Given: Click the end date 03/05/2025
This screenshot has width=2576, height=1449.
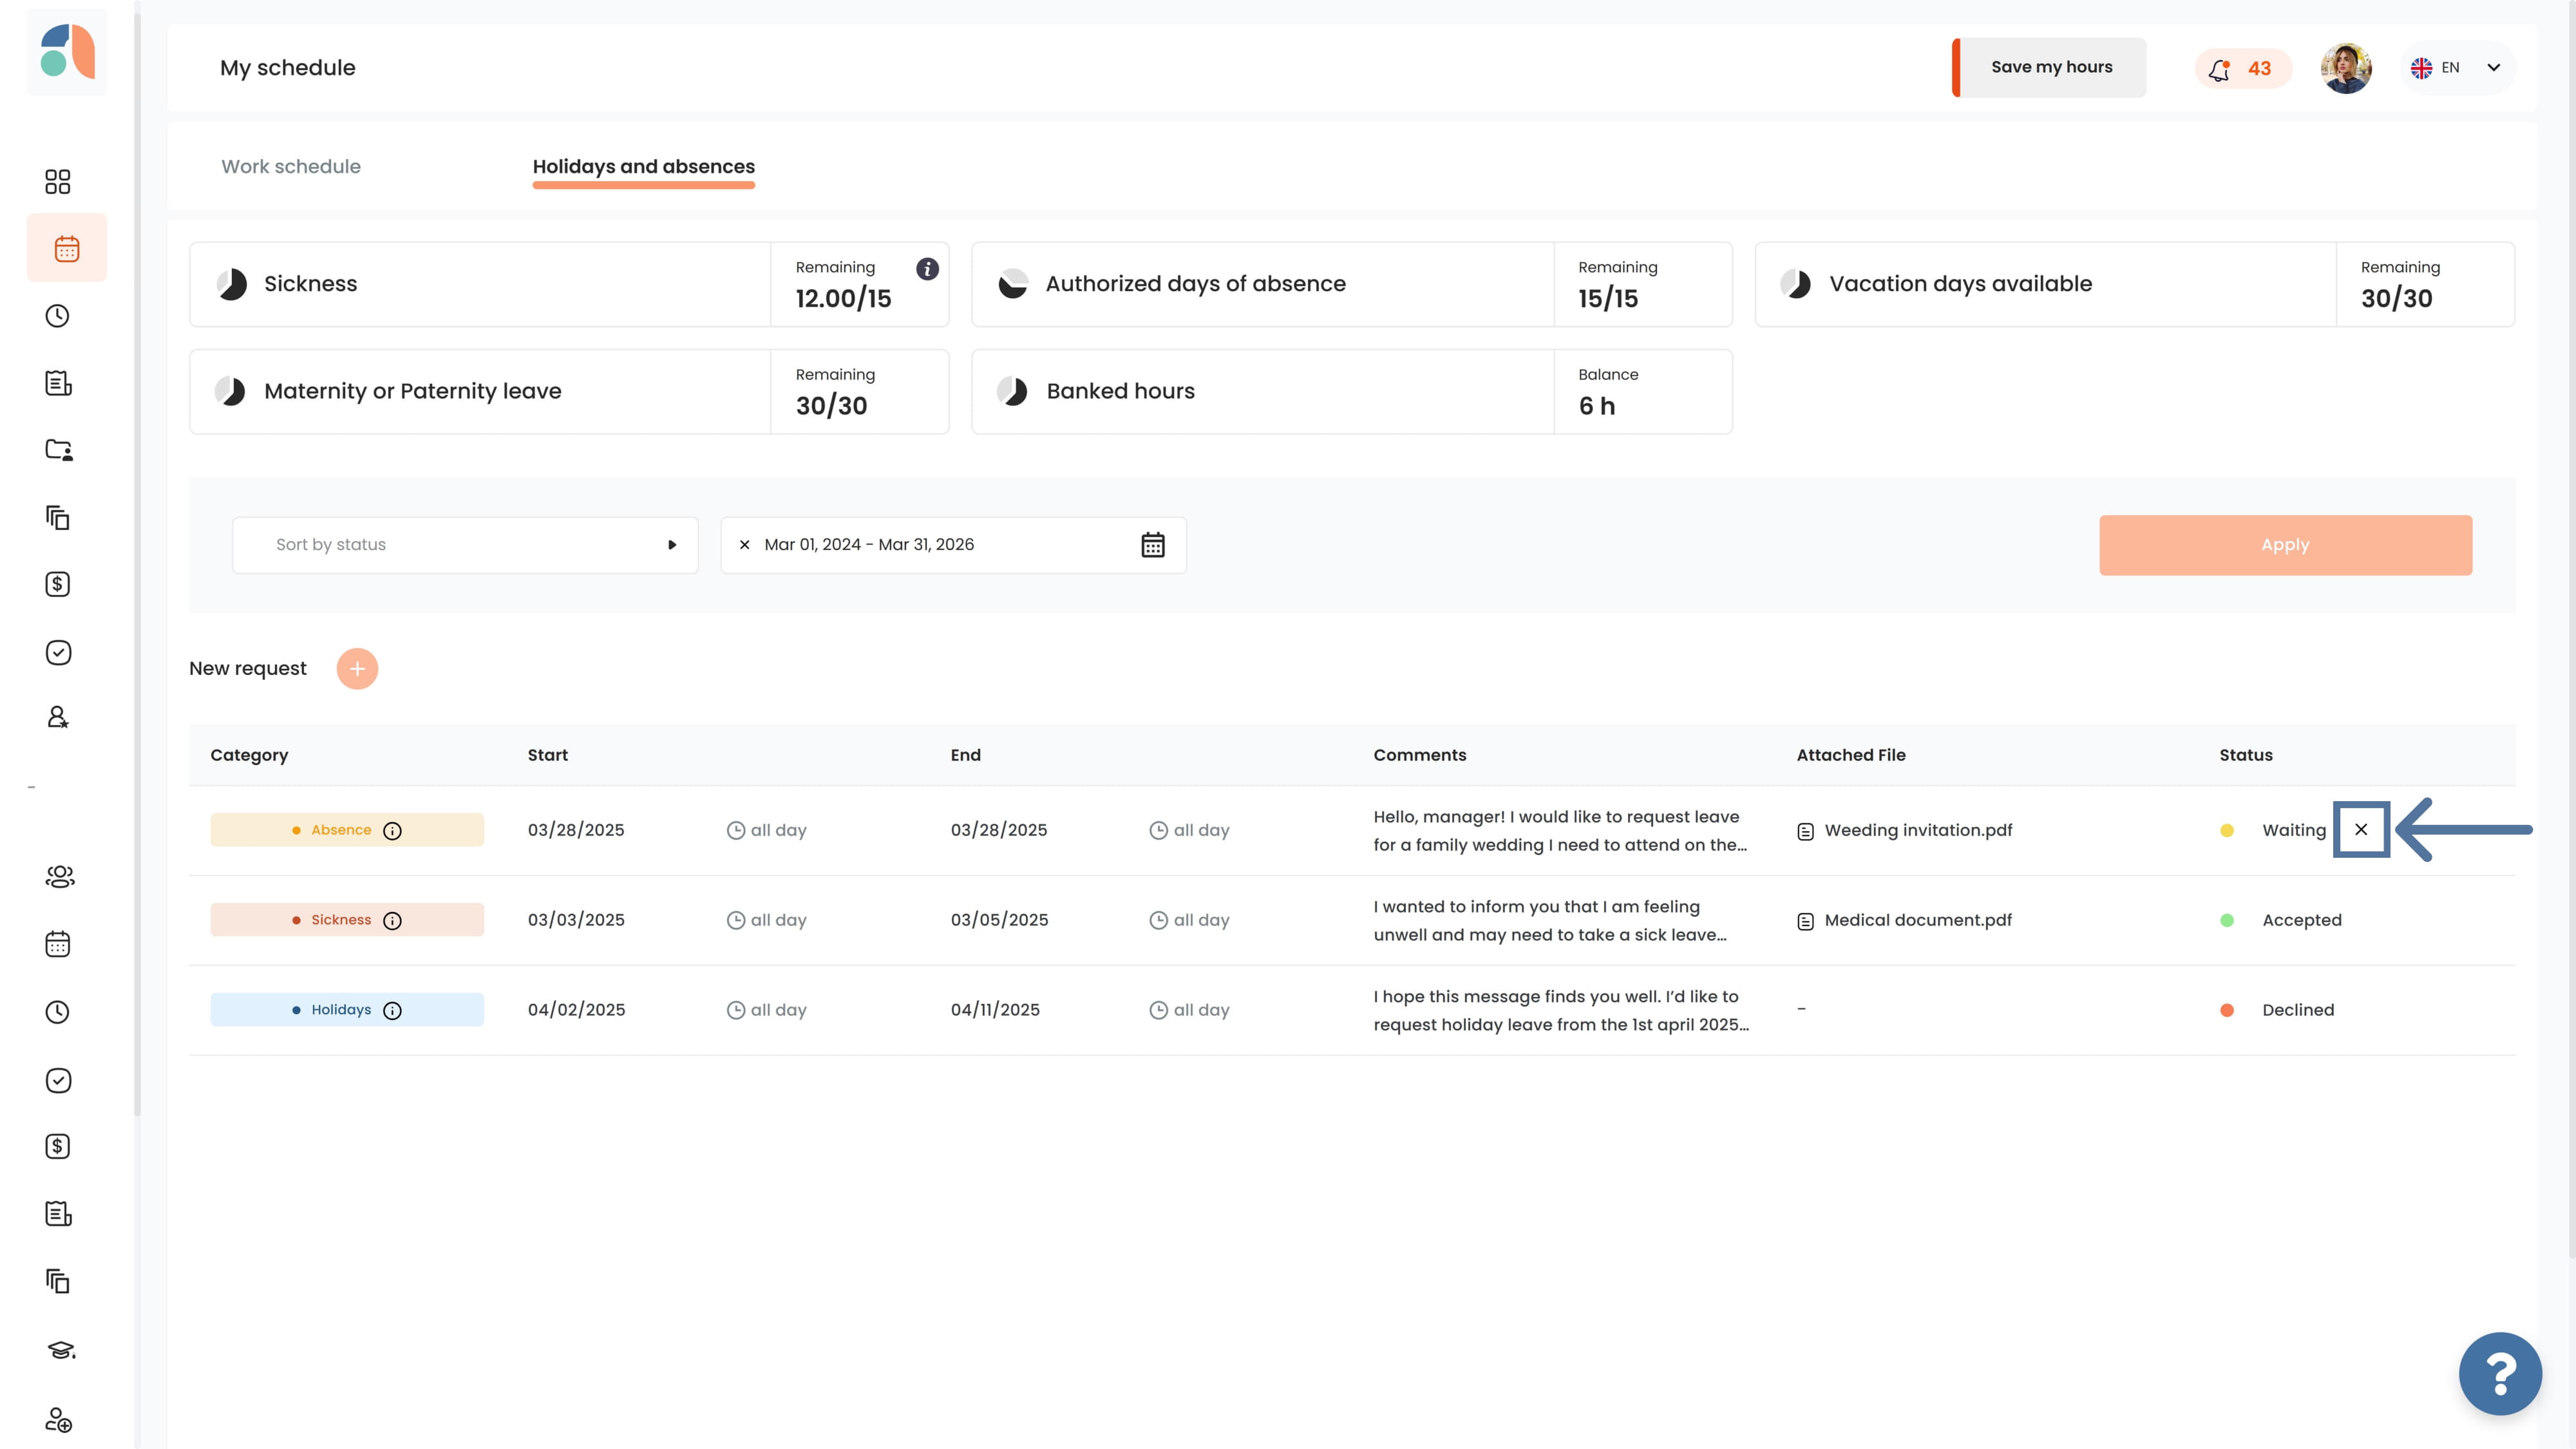Looking at the screenshot, I should (999, 921).
